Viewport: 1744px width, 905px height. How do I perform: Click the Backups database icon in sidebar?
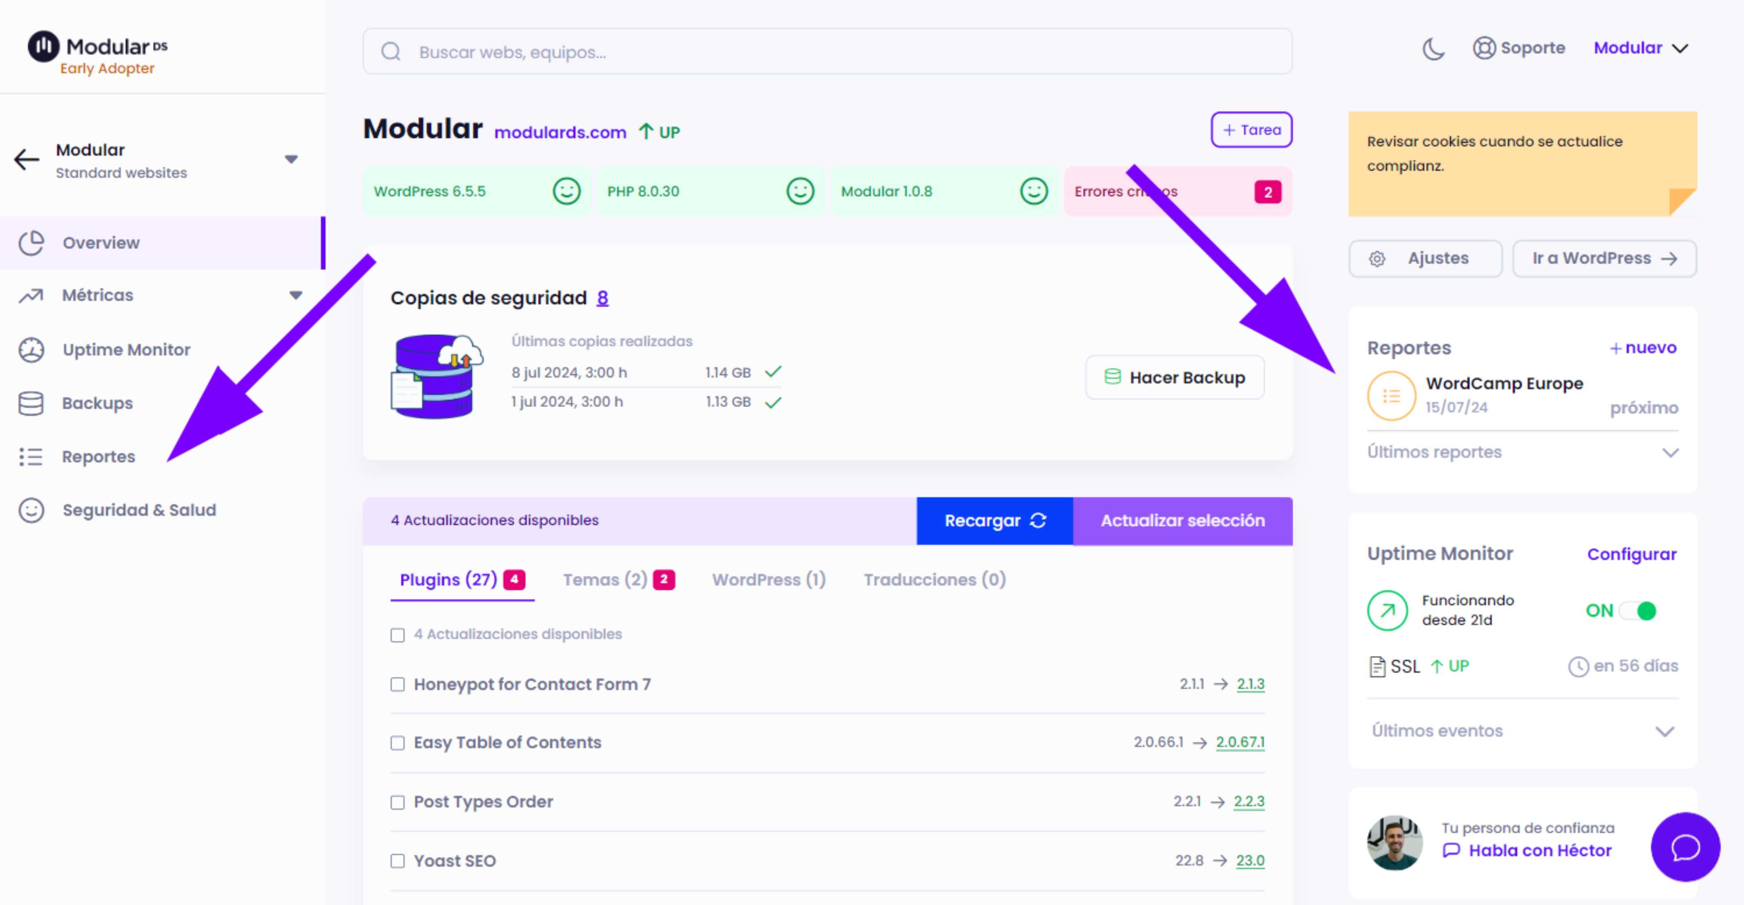click(x=31, y=403)
